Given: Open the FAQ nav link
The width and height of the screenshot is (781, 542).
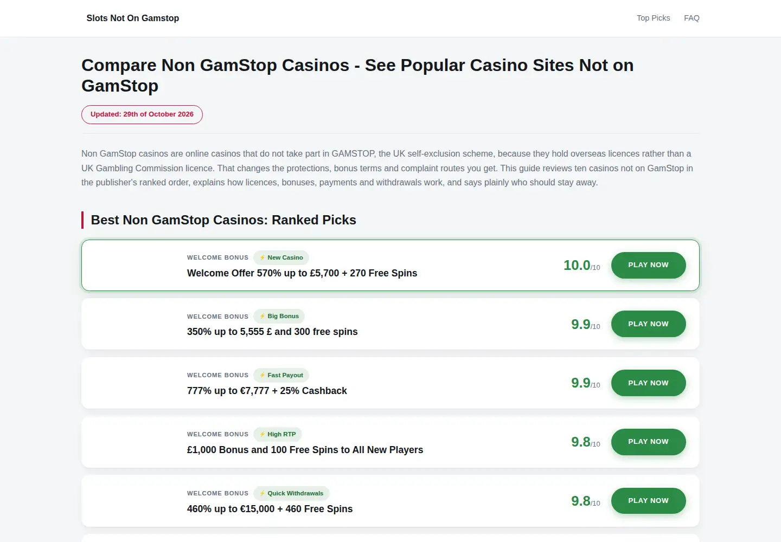Looking at the screenshot, I should (692, 18).
